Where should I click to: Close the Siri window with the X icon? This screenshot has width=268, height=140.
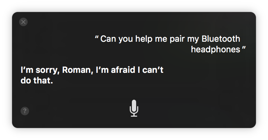point(23,22)
